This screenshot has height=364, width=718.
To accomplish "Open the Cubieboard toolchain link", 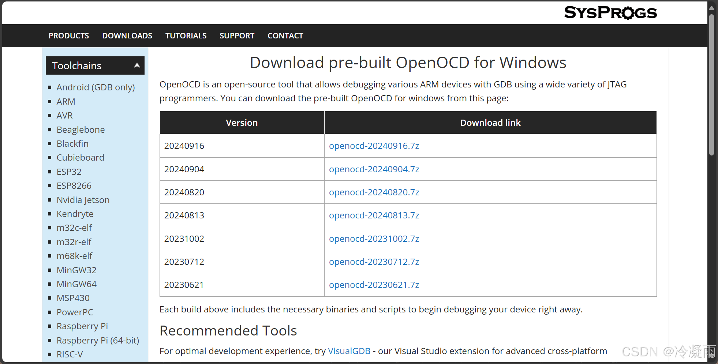I will [x=81, y=158].
